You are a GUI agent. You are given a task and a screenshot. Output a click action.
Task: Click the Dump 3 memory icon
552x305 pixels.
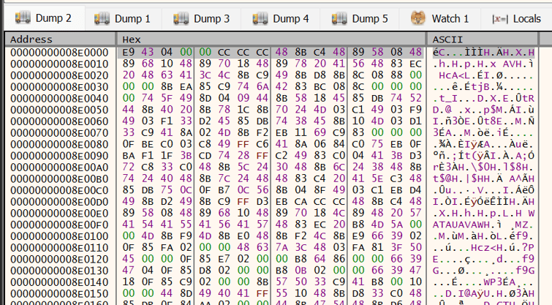[x=181, y=18]
